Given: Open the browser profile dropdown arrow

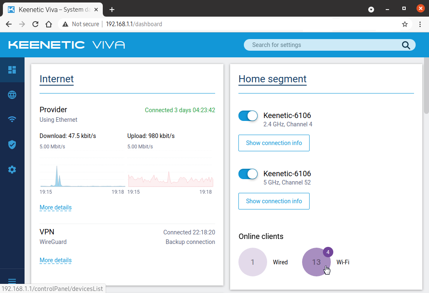Looking at the screenshot, I should (371, 10).
